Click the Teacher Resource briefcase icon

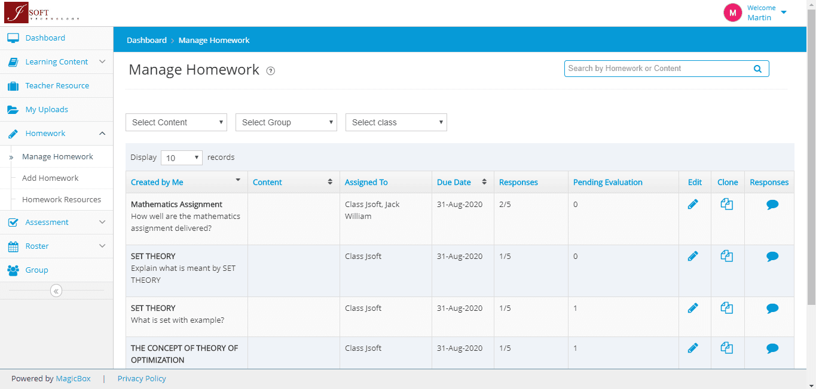pyautogui.click(x=13, y=86)
